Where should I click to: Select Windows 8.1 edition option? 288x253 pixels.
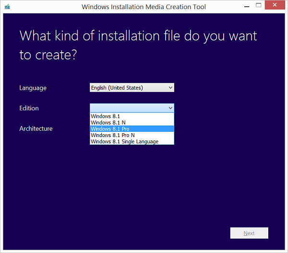point(132,116)
